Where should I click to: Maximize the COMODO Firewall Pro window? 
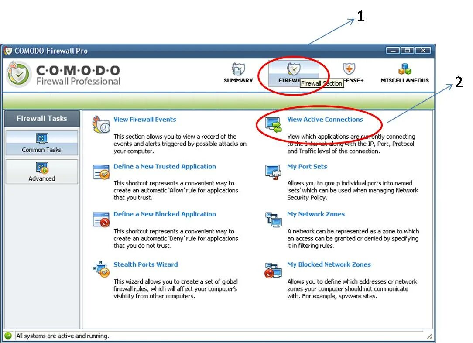point(408,50)
